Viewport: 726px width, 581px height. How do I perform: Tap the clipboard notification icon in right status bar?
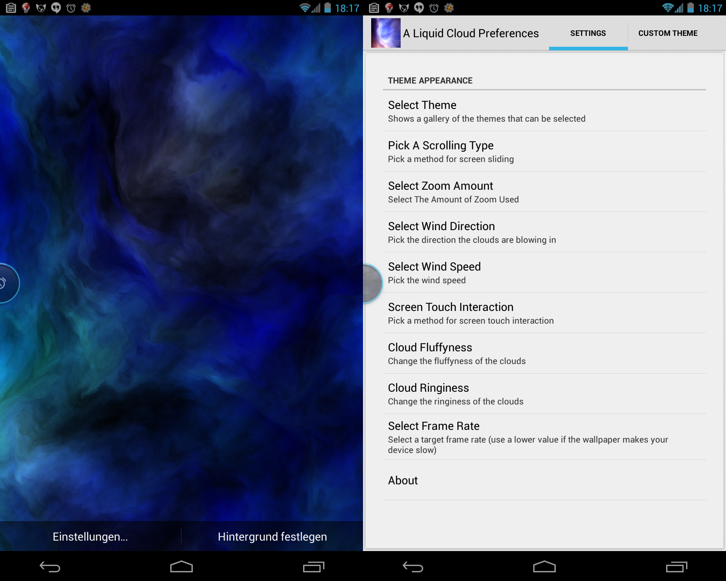pos(374,8)
